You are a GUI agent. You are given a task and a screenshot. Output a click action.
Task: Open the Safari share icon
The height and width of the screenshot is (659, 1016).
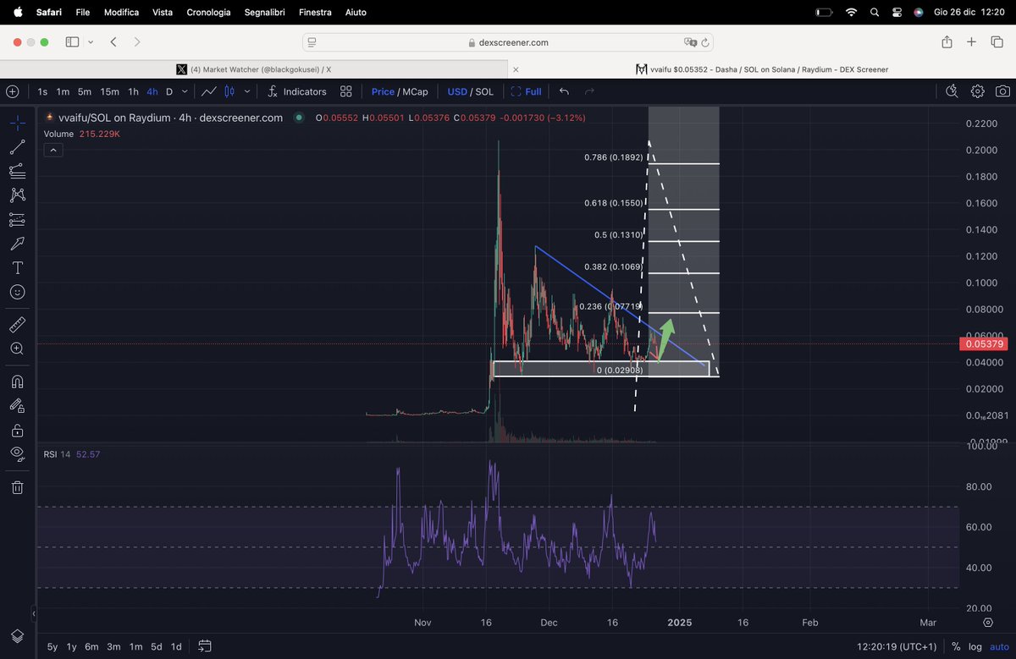coord(947,42)
